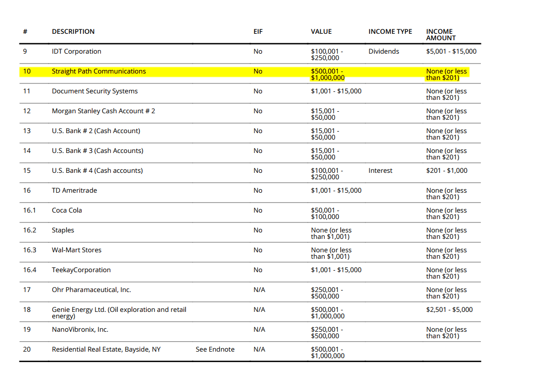Click Morgan Stanley value $15,001 - $50,000
557x370 pixels.
pos(325,114)
